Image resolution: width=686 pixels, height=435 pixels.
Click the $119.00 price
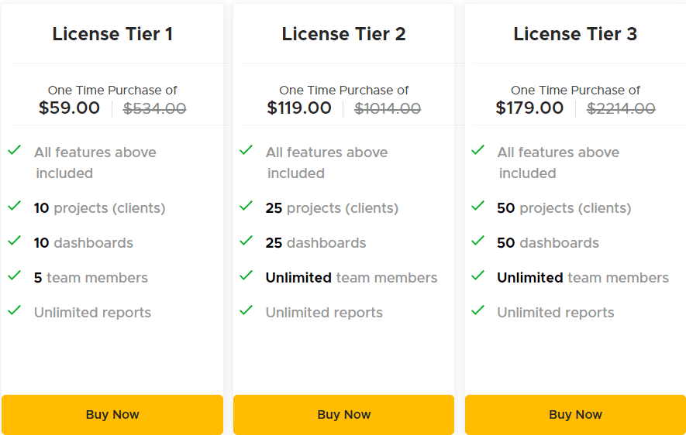pyautogui.click(x=299, y=108)
